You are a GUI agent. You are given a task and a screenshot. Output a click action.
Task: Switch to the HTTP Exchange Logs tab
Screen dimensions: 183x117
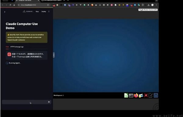17,47
